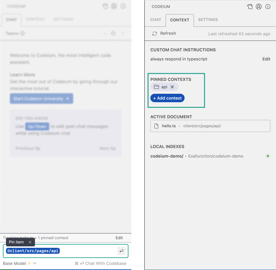Click the lightning bolt next to Base Model
Image resolution: width=276 pixels, height=270 pixels.
click(x=29, y=263)
